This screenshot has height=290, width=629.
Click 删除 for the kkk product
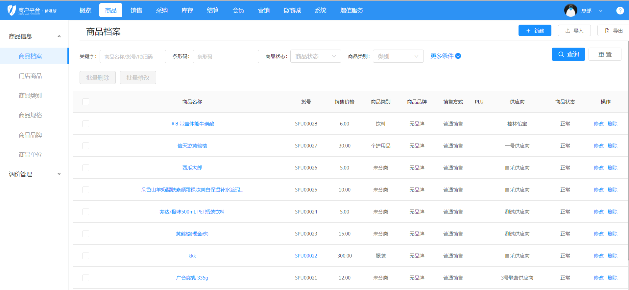point(613,256)
